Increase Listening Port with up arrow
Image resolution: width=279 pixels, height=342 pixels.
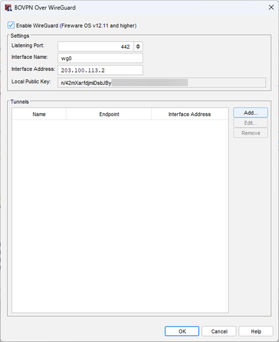pyautogui.click(x=138, y=45)
